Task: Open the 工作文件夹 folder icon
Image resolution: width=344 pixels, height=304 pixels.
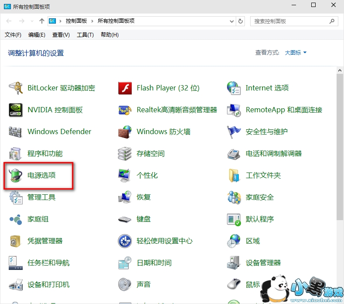Action: tap(234, 176)
